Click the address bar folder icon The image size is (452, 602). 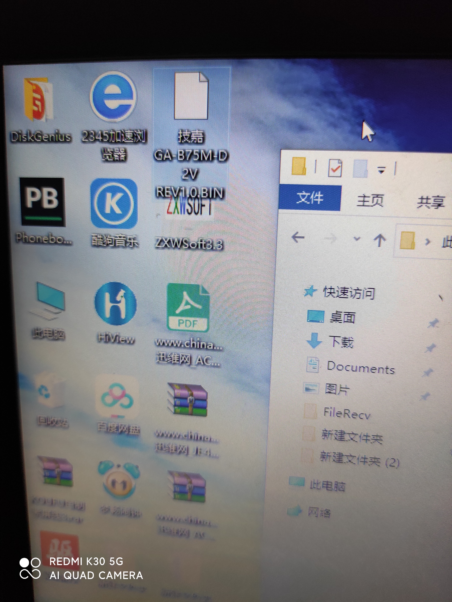point(407,241)
